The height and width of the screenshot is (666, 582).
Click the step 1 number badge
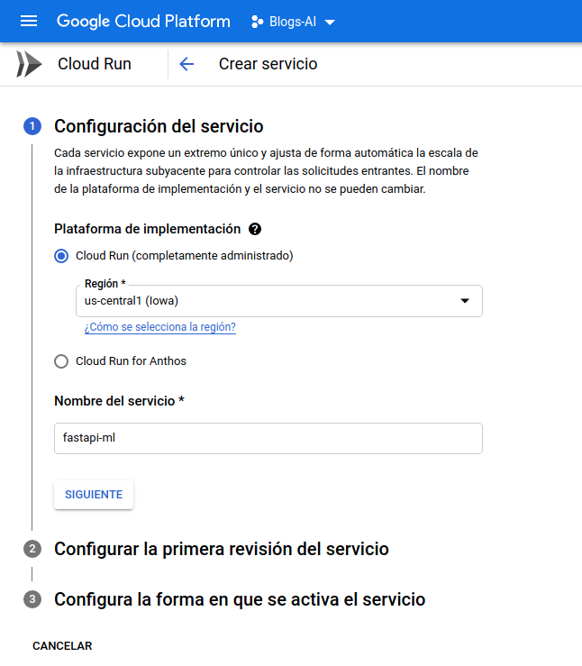coord(32,126)
